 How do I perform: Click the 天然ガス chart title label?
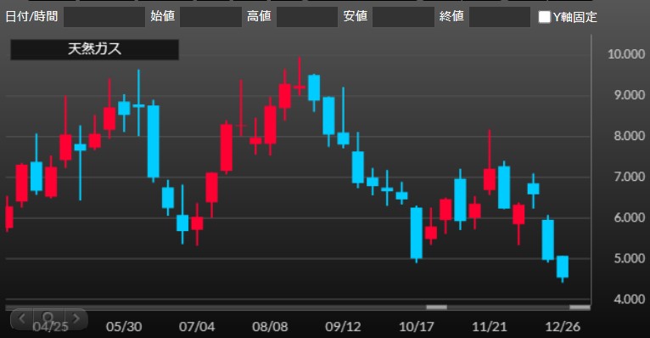tap(94, 49)
